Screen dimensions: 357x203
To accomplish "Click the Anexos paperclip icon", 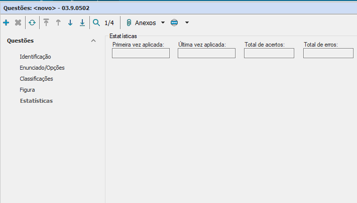I will [129, 23].
